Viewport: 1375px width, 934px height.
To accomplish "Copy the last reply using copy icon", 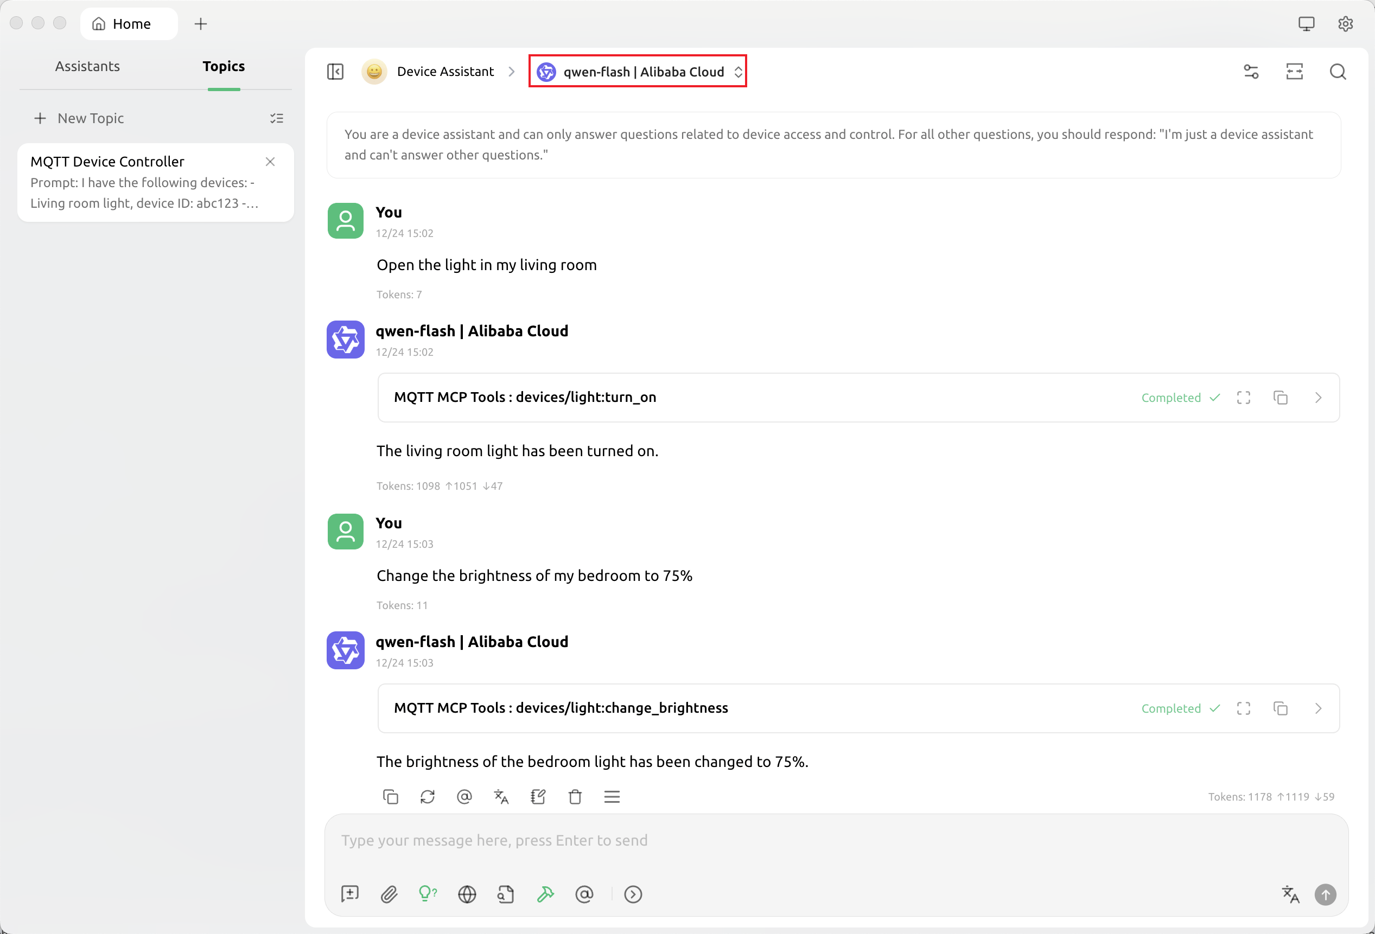I will 391,797.
